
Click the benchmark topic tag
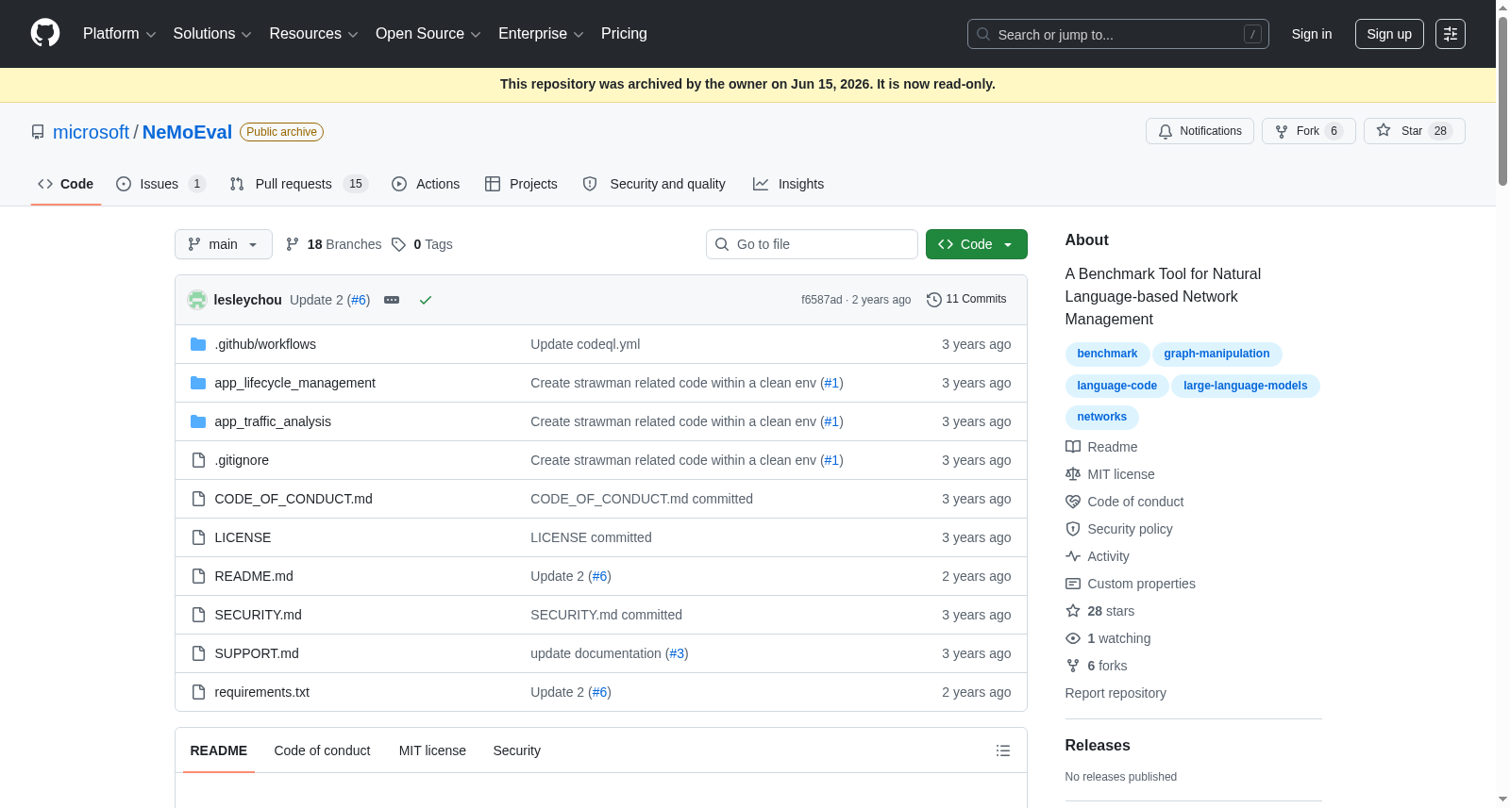point(1107,355)
